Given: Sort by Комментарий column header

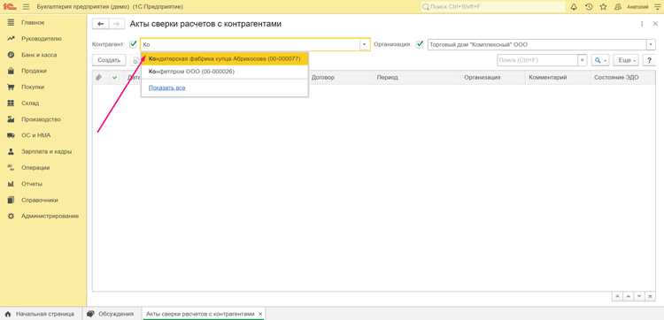Looking at the screenshot, I should point(548,78).
